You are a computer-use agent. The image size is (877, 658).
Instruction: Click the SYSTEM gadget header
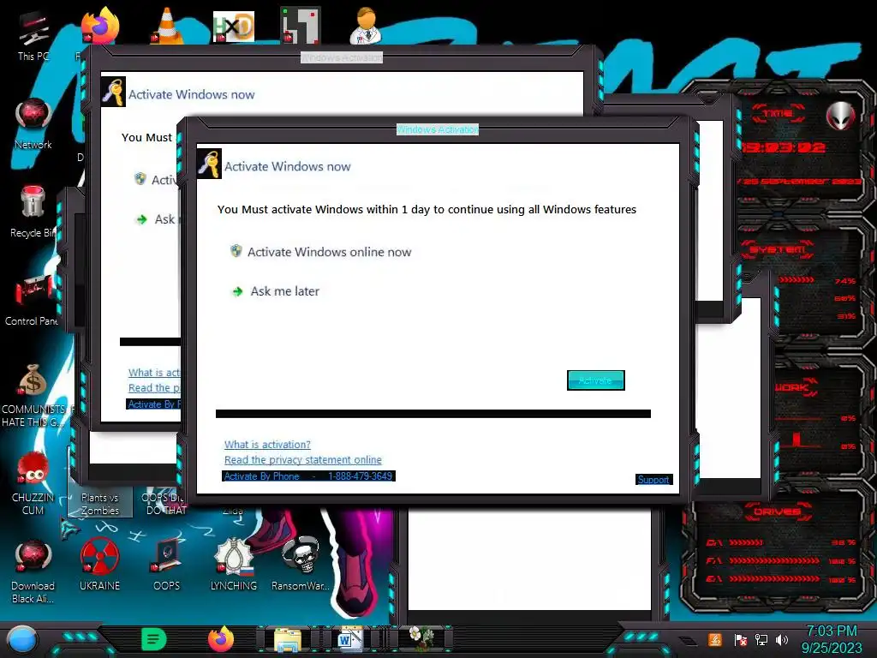pos(778,249)
